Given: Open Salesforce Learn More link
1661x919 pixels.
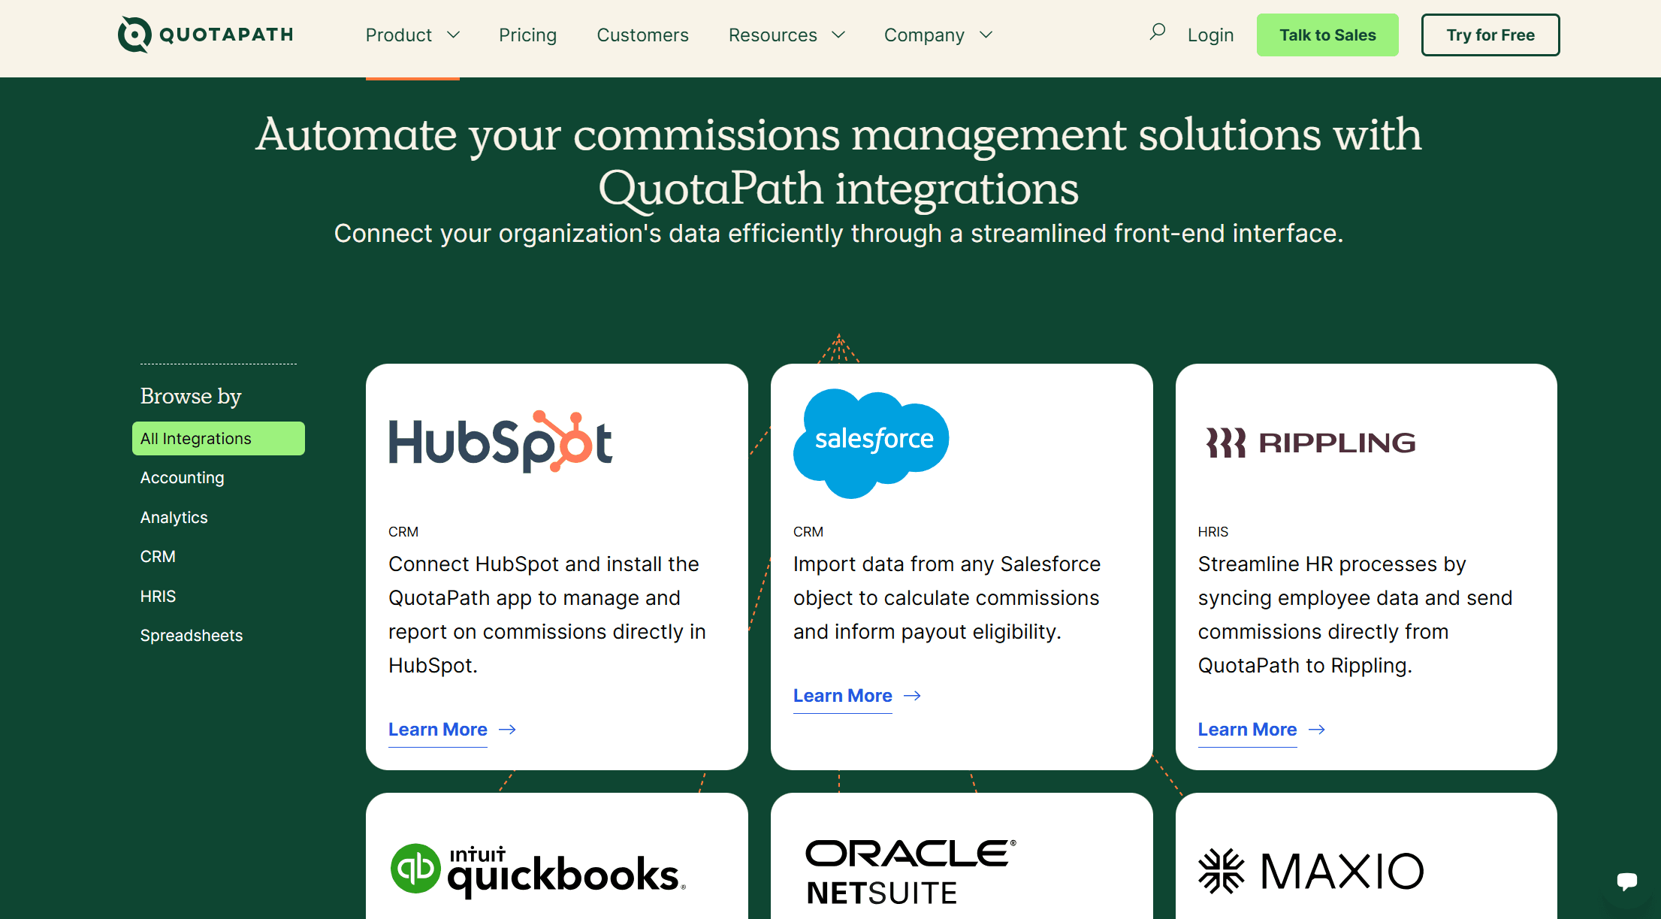Looking at the screenshot, I should click(x=843, y=696).
